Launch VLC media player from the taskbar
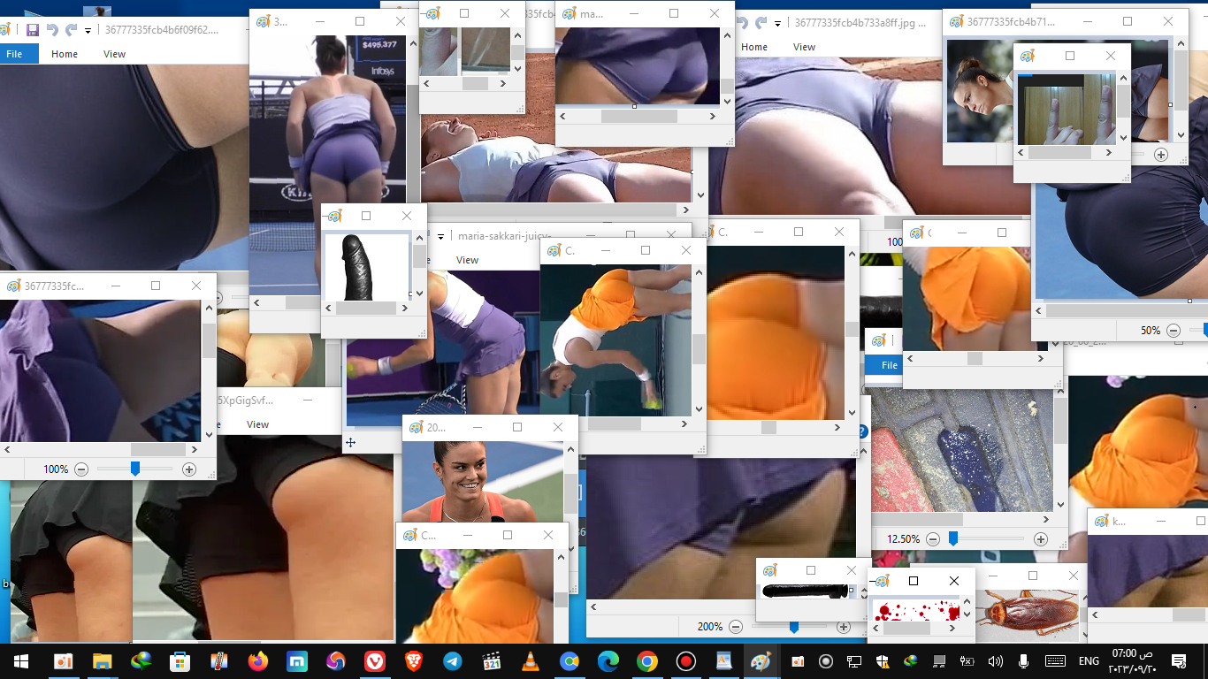 point(531,661)
